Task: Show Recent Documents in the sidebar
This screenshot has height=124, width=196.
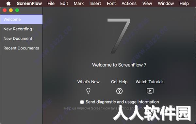Action: (21, 48)
